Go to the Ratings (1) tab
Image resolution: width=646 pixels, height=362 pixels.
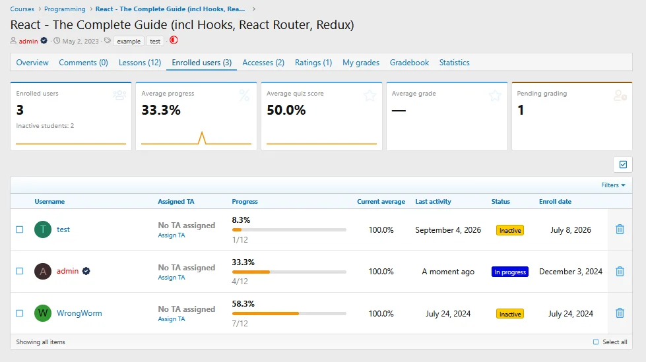313,63
